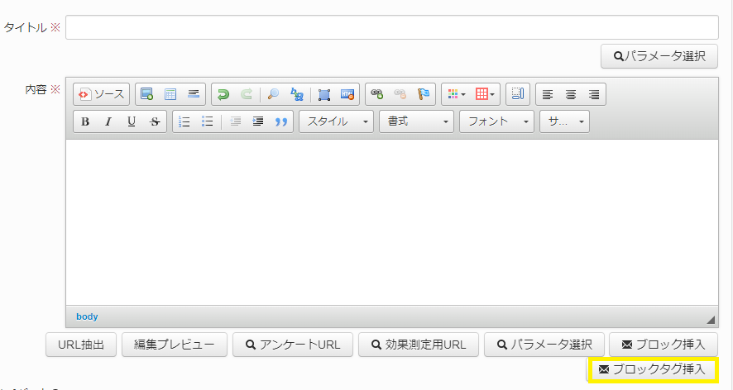Apply strikethrough formatting
The height and width of the screenshot is (390, 733).
[x=154, y=121]
